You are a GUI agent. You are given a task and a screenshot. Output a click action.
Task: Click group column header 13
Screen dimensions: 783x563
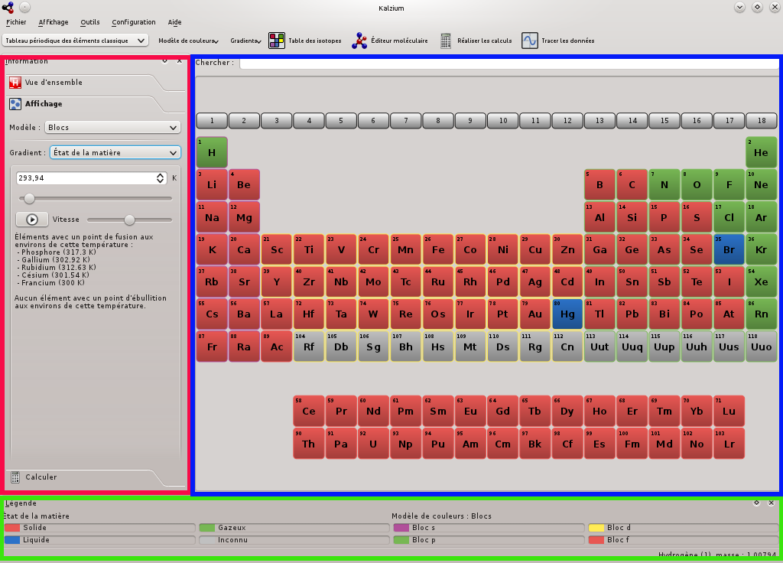(599, 120)
